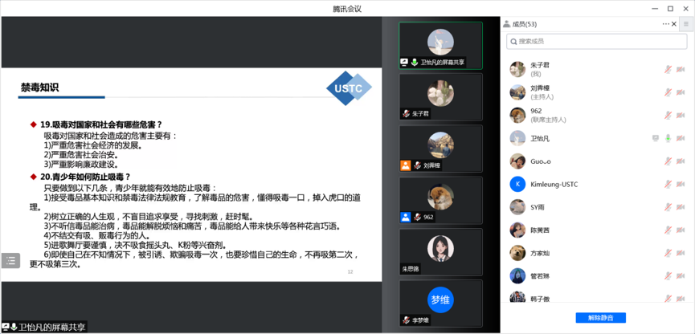Click the muted microphone icon for Kimleung-USTC
This screenshot has height=334, width=695.
tap(668, 185)
